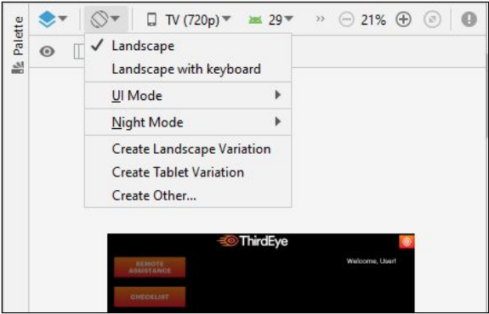
Task: Click the Remote Assistance button in preview
Action: pos(150,267)
